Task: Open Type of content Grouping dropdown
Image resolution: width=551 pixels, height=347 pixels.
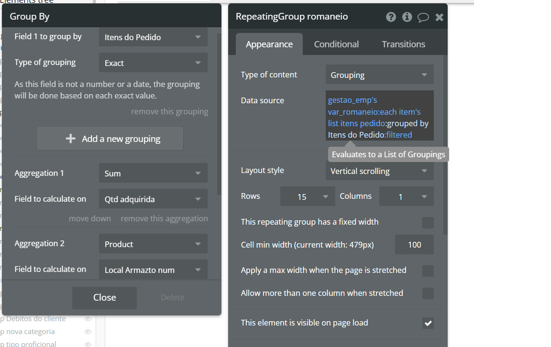Action: click(x=379, y=75)
